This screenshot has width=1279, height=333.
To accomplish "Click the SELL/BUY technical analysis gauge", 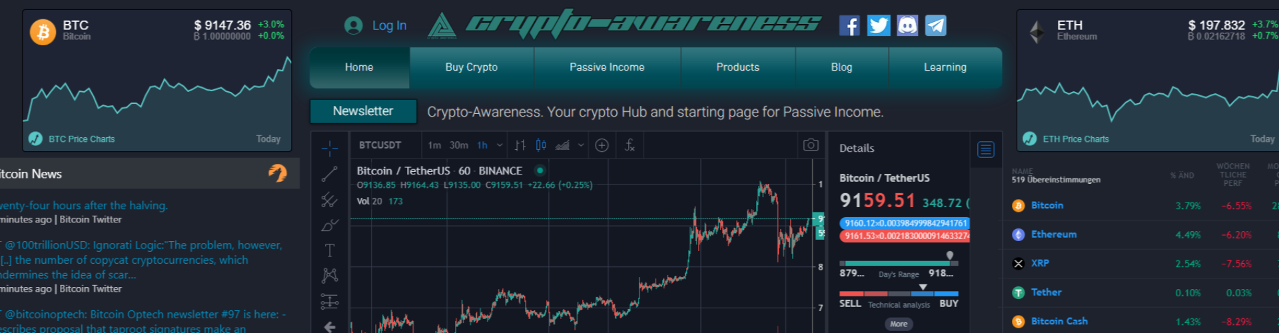I will (x=899, y=293).
